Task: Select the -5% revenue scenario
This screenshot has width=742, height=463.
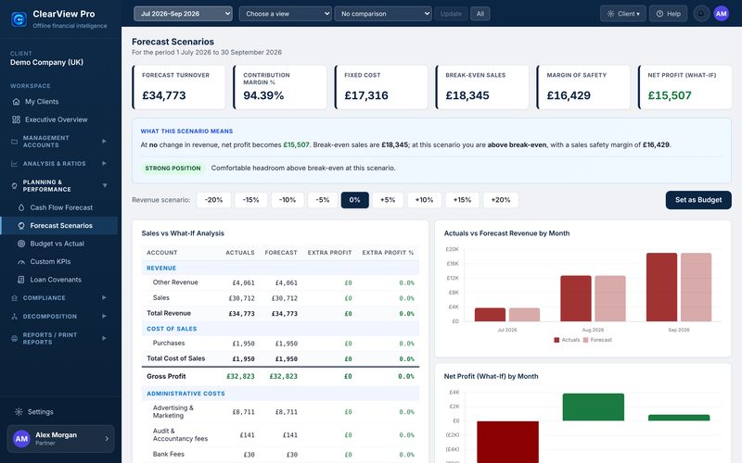Action: (x=323, y=200)
